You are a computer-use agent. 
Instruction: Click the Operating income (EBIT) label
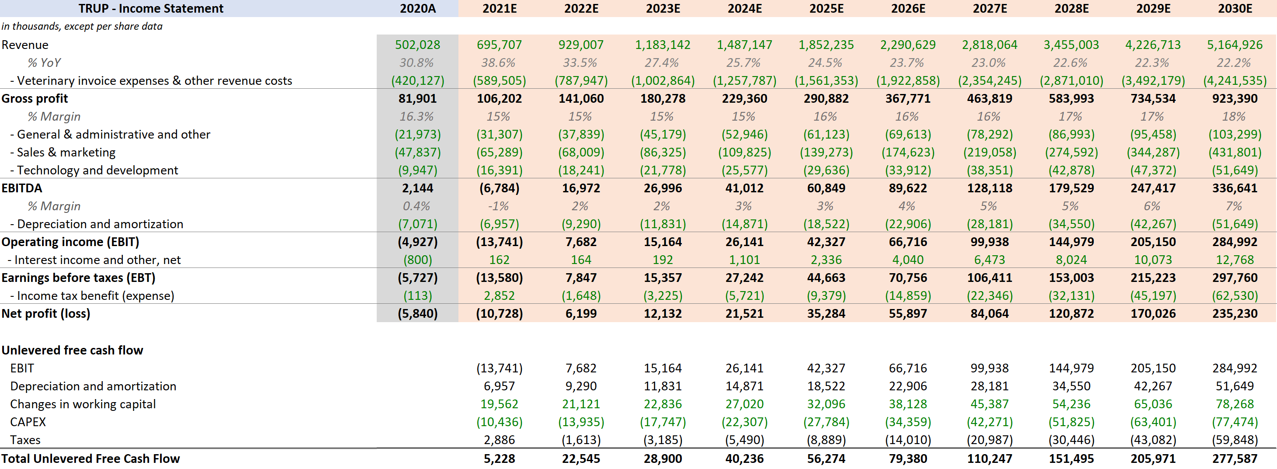click(x=70, y=241)
